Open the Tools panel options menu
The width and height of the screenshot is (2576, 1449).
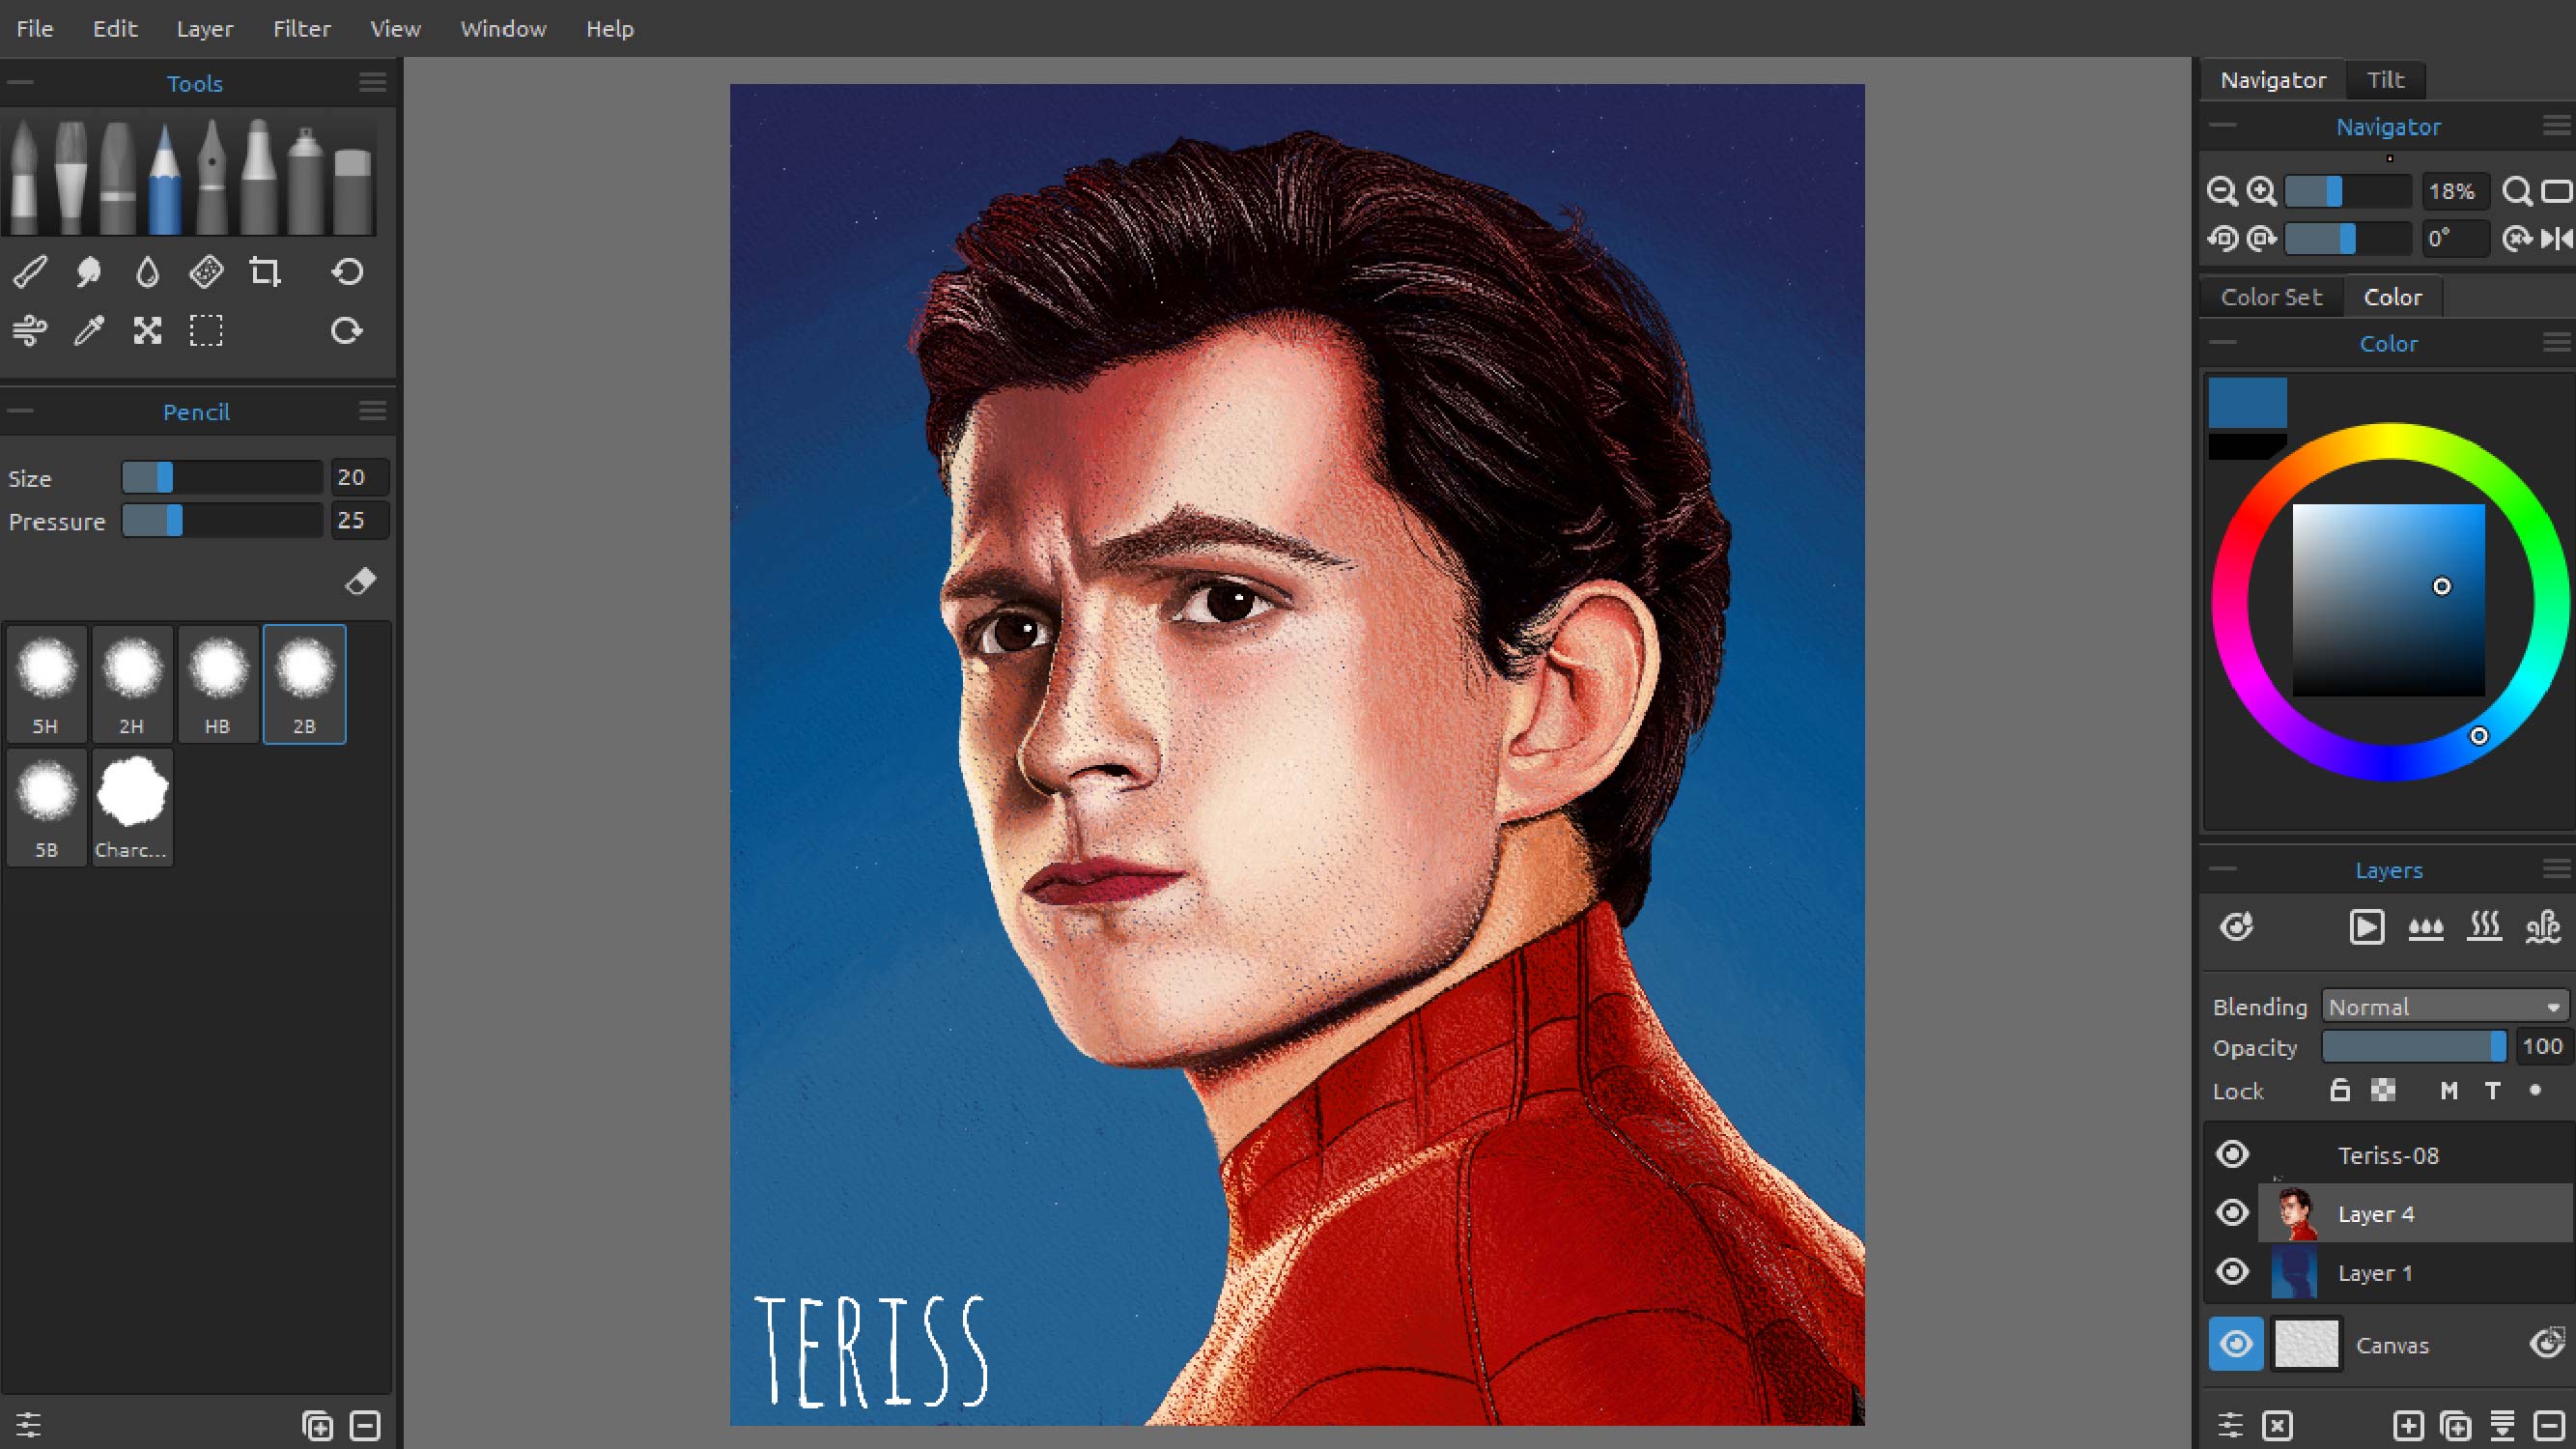(373, 83)
